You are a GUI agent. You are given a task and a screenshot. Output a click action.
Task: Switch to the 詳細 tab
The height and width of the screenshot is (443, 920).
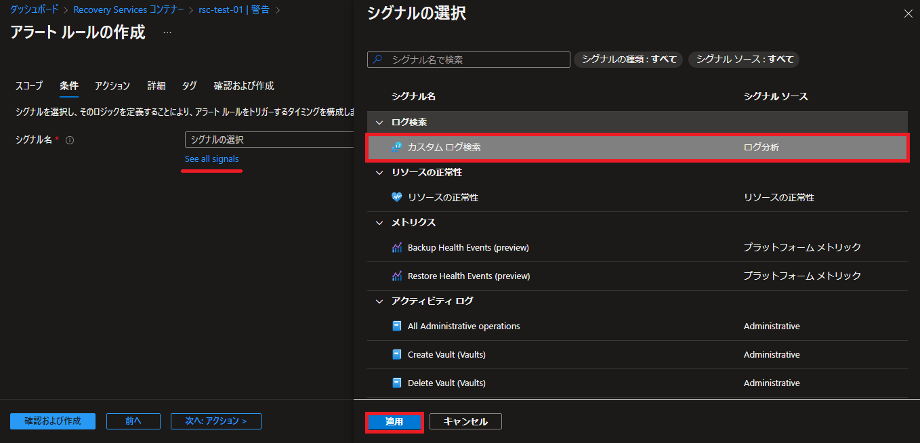156,86
